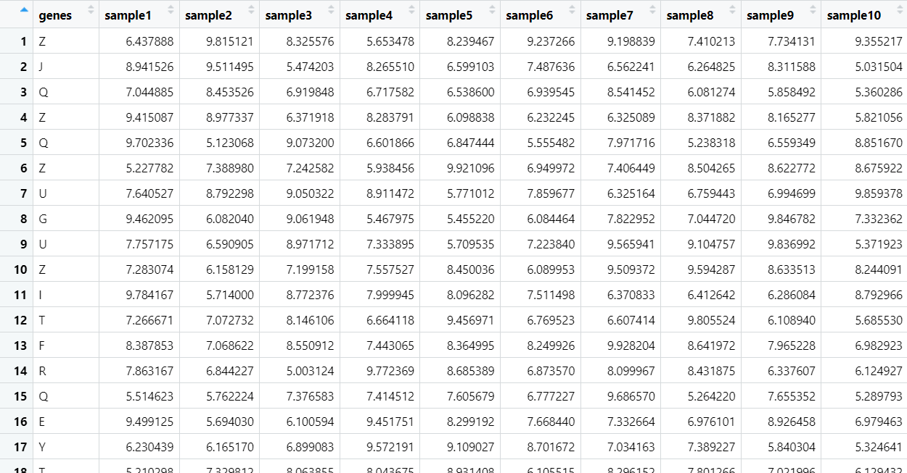907x473 pixels.
Task: Select row number 9
Action: 24,244
